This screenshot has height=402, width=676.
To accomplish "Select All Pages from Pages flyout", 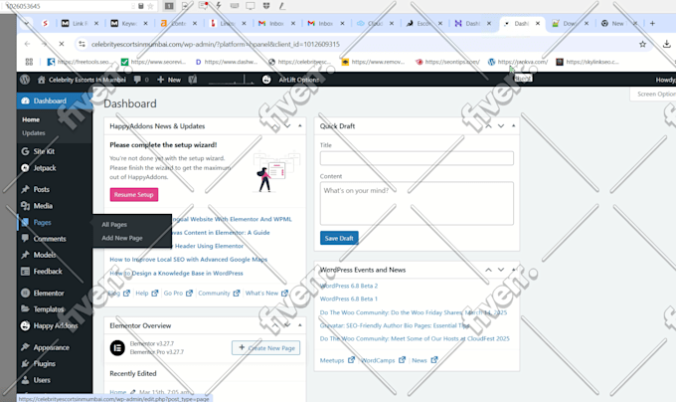I will point(114,224).
